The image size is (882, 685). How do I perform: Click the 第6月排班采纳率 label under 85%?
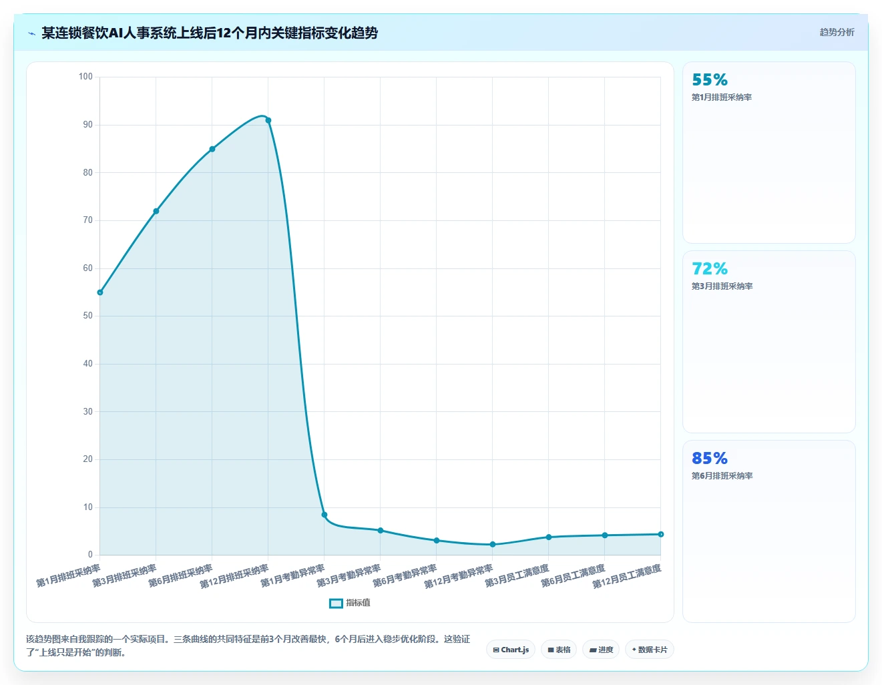point(722,476)
